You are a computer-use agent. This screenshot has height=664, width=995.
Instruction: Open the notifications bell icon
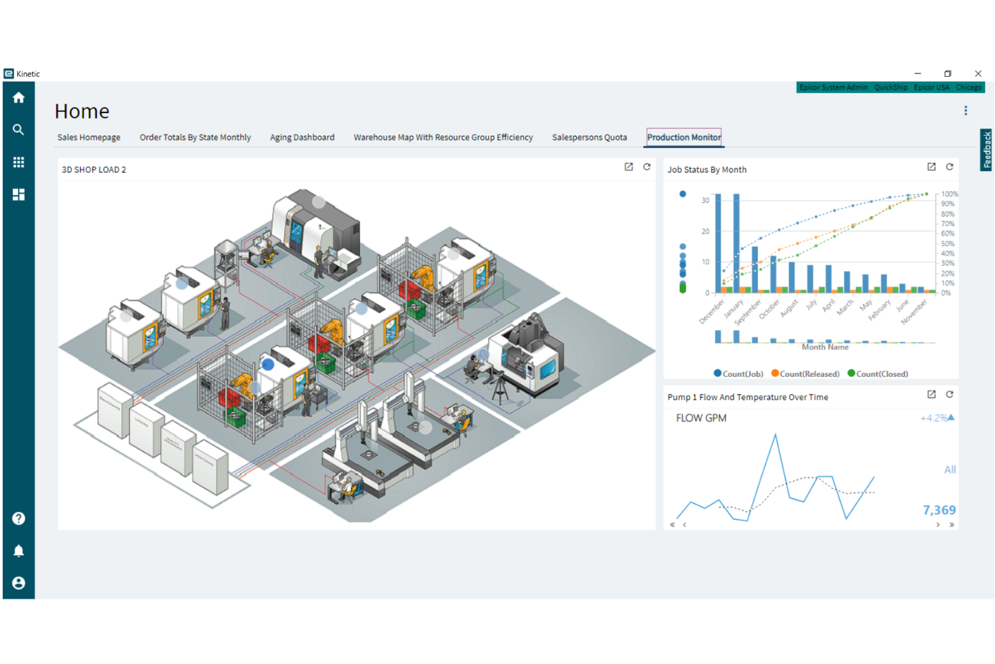coord(18,550)
